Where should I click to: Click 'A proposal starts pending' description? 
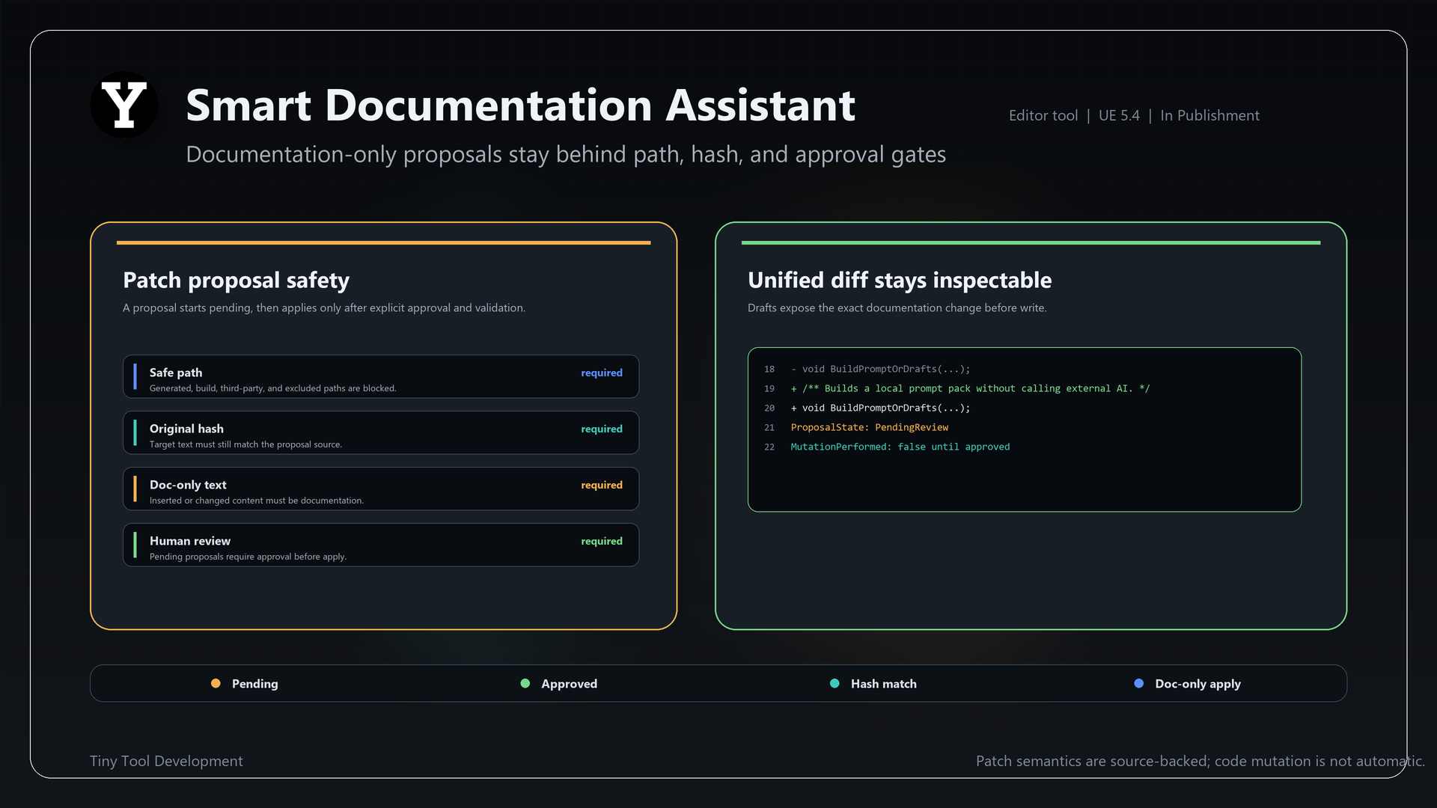coord(324,307)
